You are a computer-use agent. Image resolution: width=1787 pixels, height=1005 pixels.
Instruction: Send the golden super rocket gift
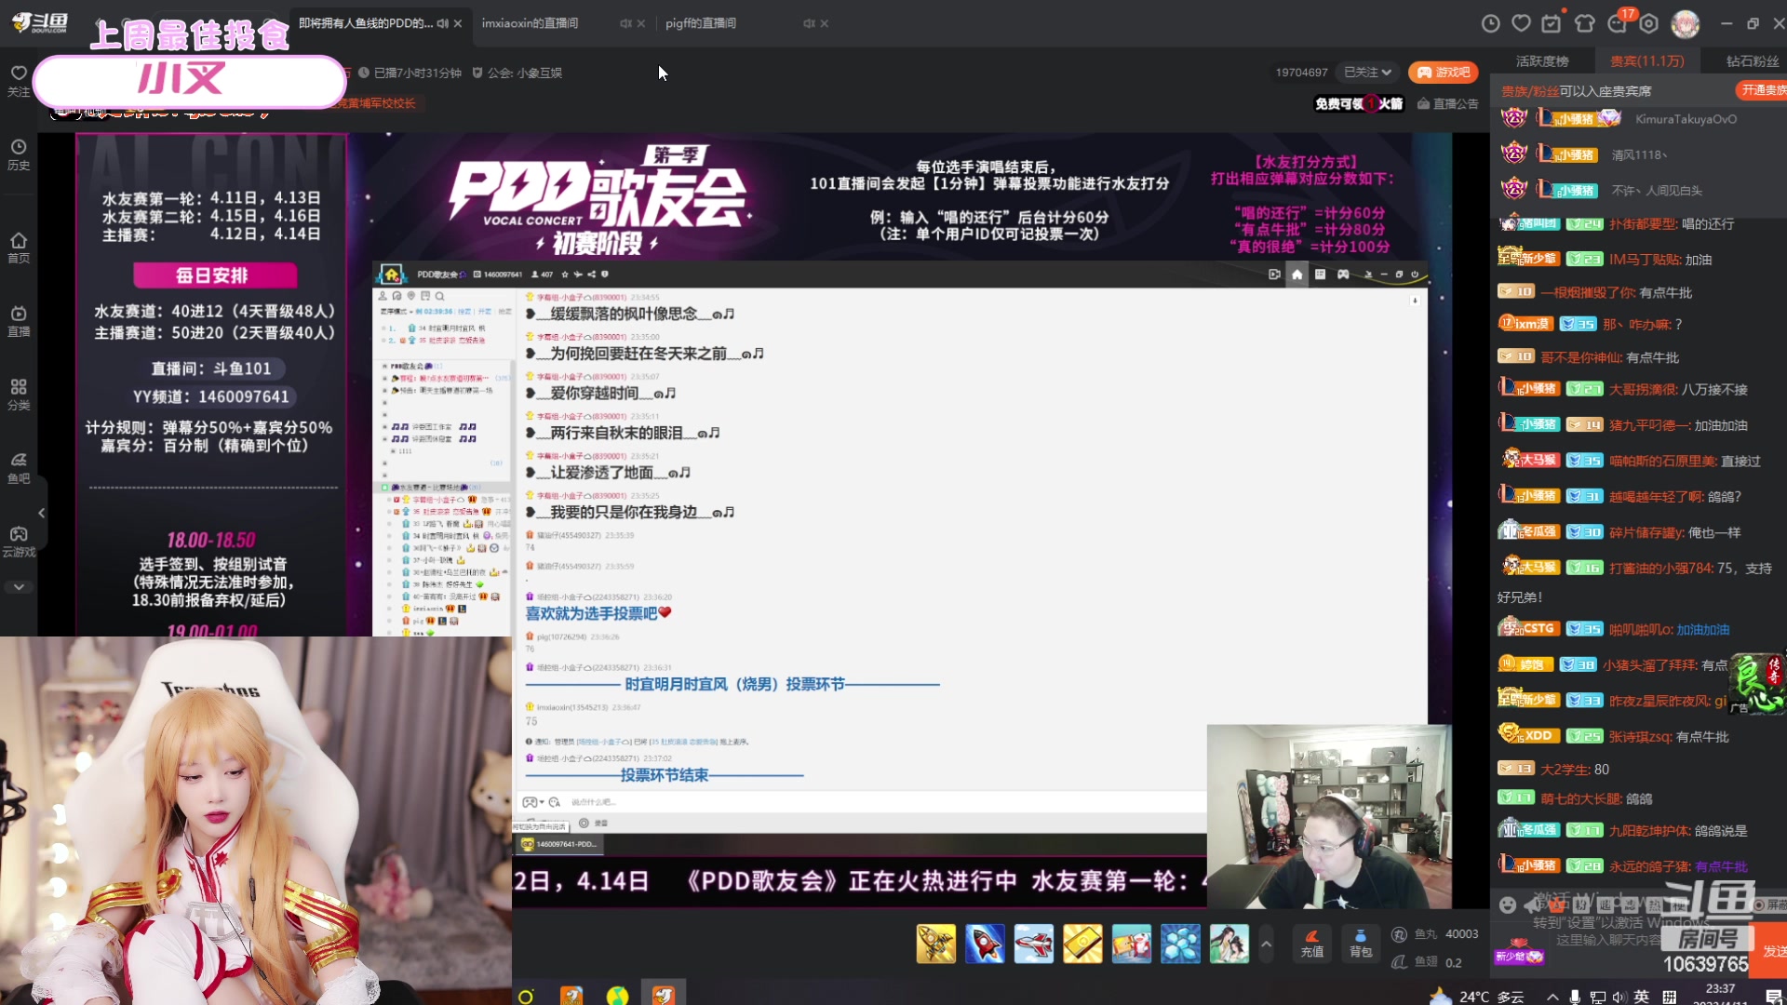click(935, 945)
